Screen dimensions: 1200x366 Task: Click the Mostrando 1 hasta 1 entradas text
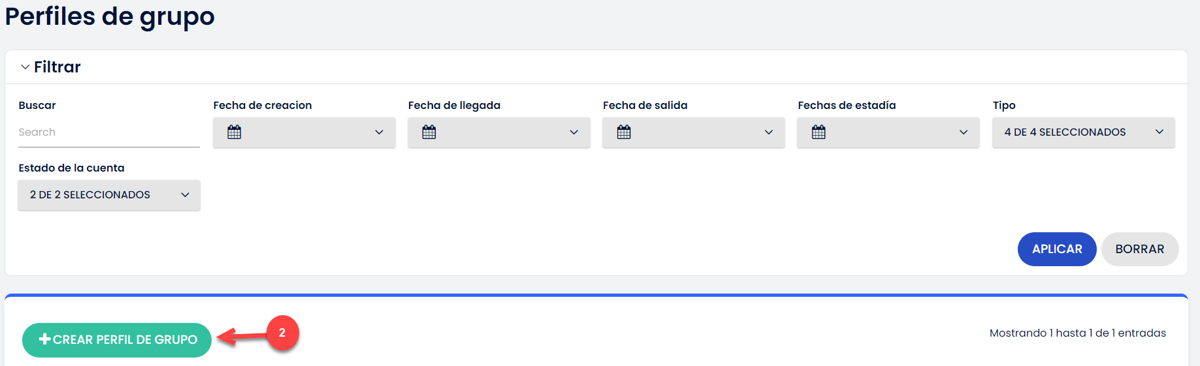tap(1077, 333)
